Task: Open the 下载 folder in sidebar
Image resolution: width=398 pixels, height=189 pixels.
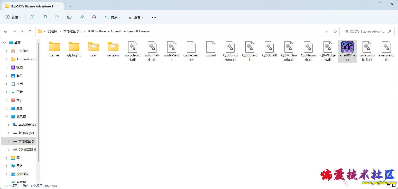Action: pyautogui.click(x=20, y=92)
